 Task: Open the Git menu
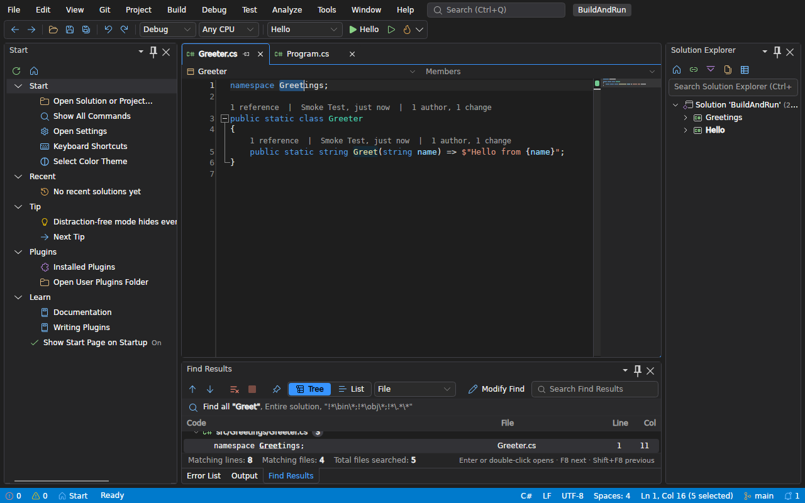pyautogui.click(x=105, y=10)
